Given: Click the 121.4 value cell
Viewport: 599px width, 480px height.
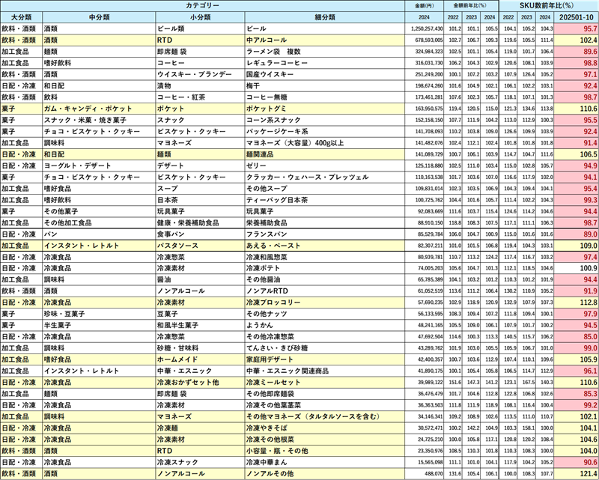Looking at the screenshot, I should click(576, 474).
